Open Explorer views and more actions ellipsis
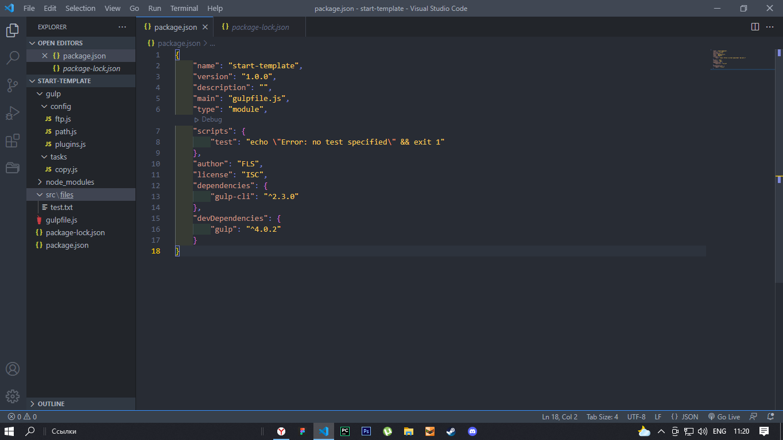 (x=122, y=27)
